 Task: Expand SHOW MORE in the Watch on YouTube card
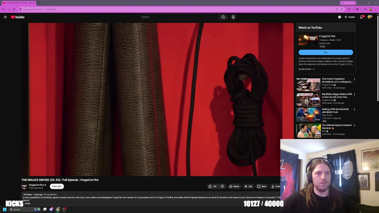point(306,69)
